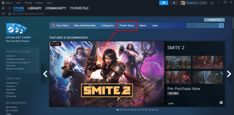This screenshot has height=115, width=234.
Task: Show previous featured game with left arrow
Action: point(45,74)
